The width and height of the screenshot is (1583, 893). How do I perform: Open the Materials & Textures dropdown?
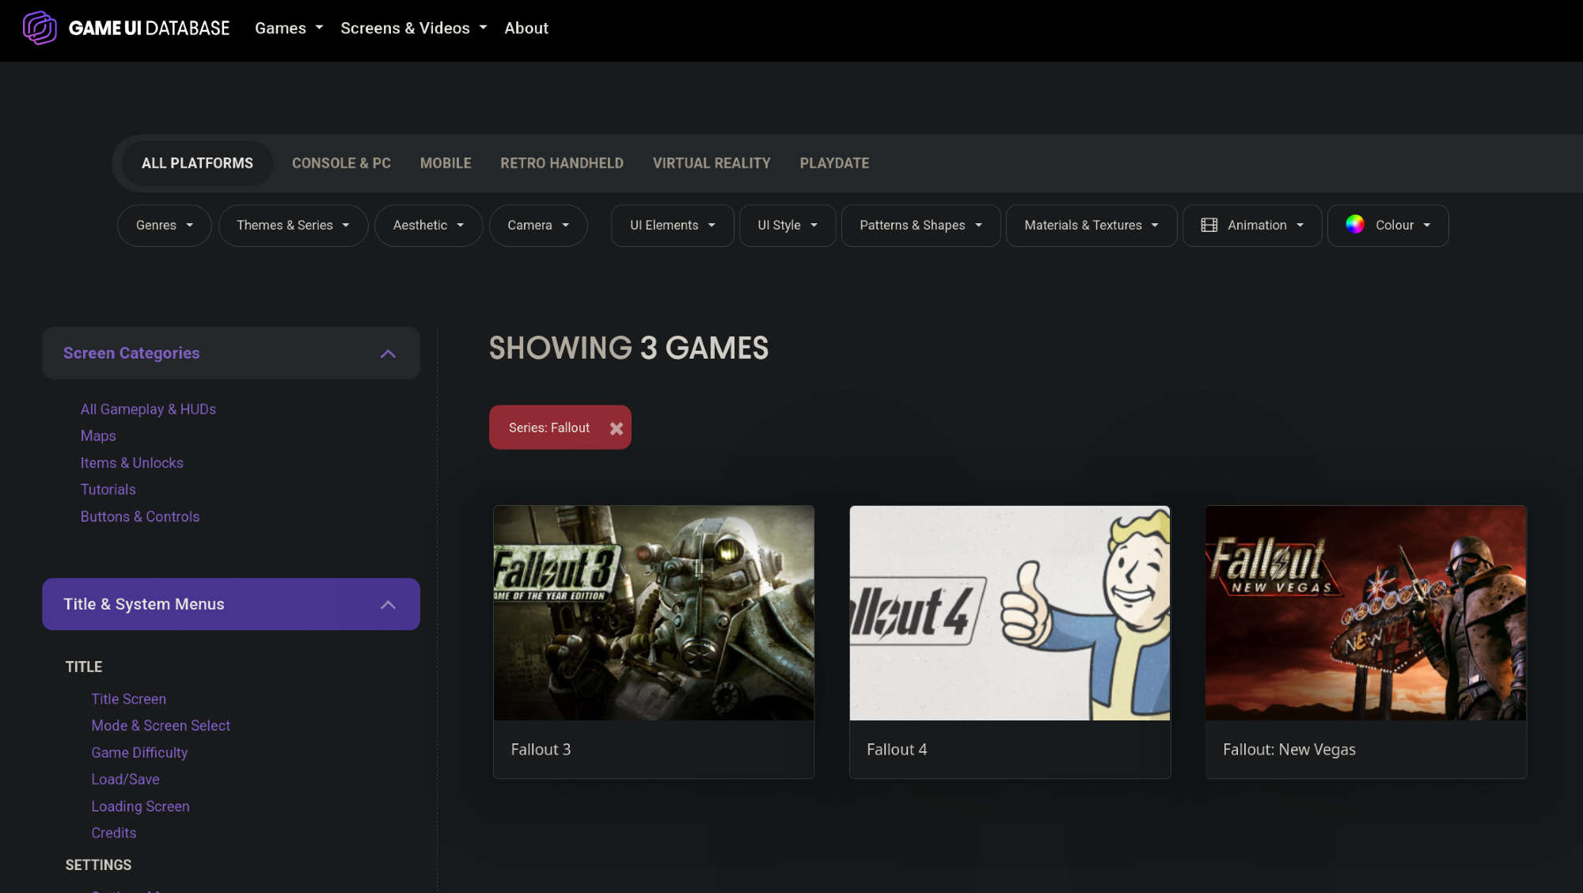tap(1091, 226)
